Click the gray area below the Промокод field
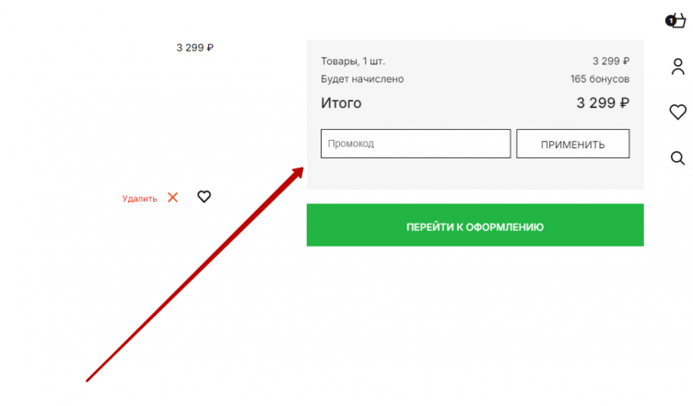 point(475,174)
